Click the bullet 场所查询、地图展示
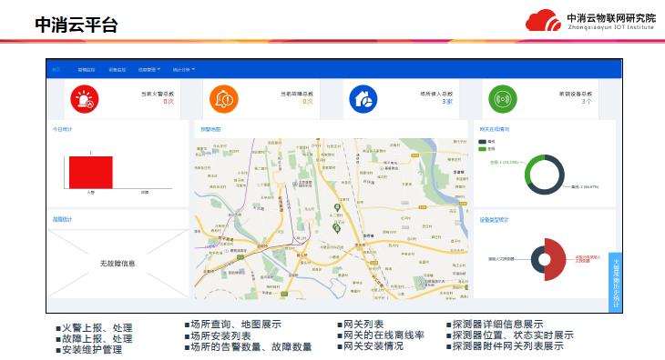This screenshot has height=360, width=665. point(233,325)
